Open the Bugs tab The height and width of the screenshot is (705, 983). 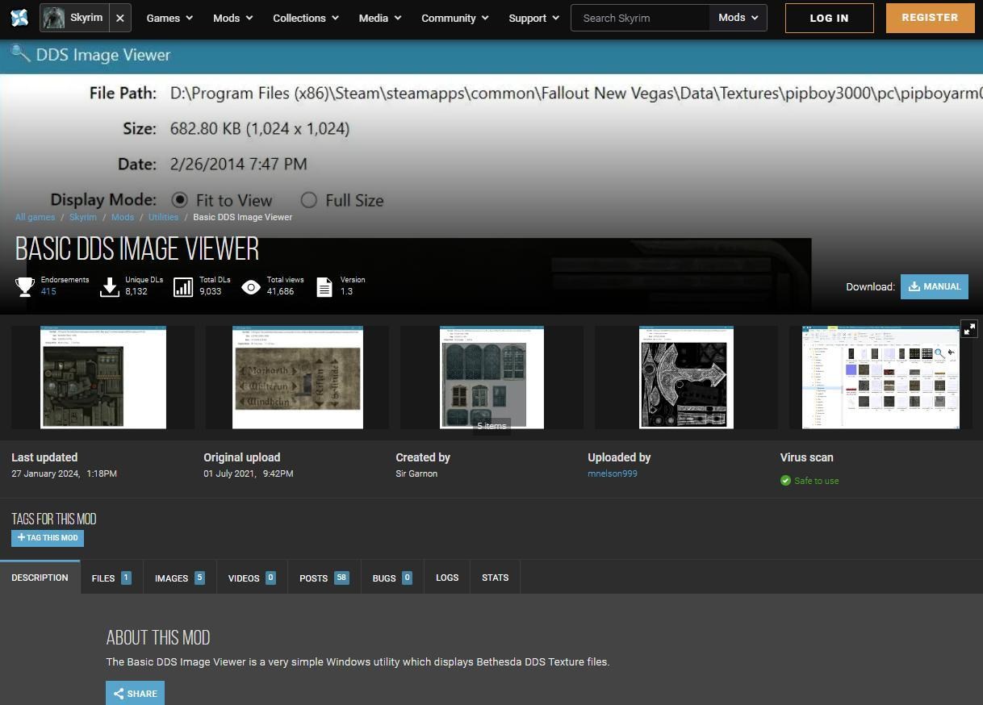tap(392, 578)
